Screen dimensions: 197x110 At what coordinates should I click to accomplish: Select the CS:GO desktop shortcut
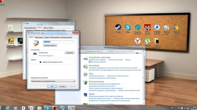click(11, 41)
